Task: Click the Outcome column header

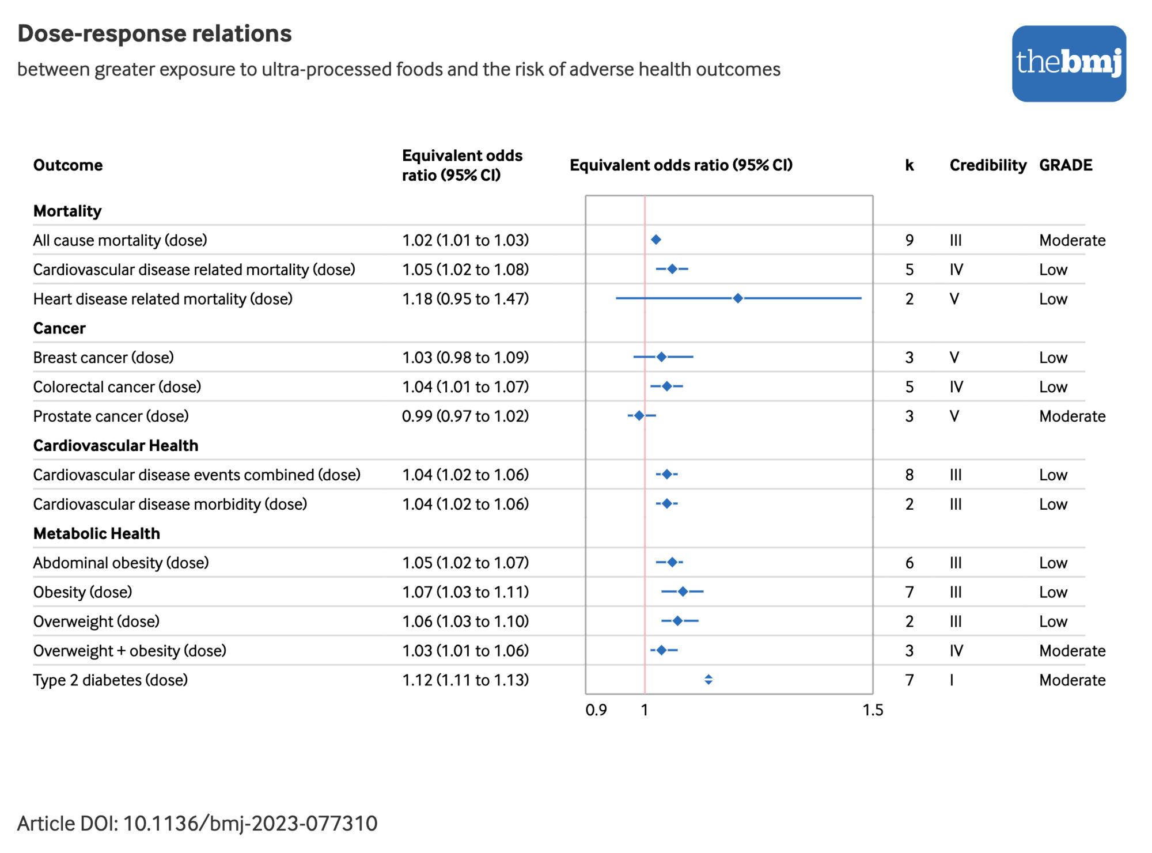Action: point(68,165)
